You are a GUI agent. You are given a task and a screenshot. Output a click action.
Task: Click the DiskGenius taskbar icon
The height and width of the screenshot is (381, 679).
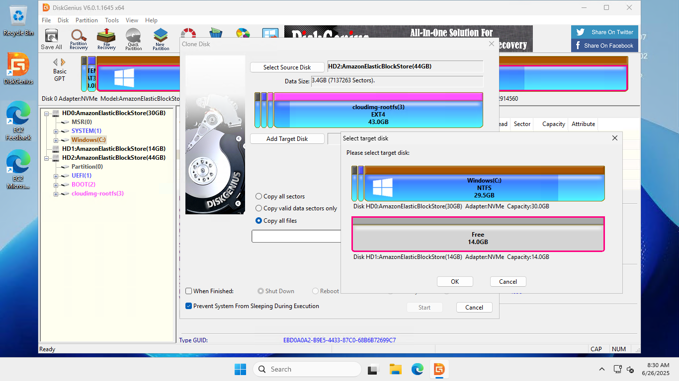pyautogui.click(x=439, y=369)
